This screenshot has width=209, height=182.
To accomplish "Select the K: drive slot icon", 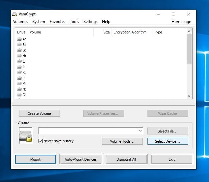I will [19, 72].
